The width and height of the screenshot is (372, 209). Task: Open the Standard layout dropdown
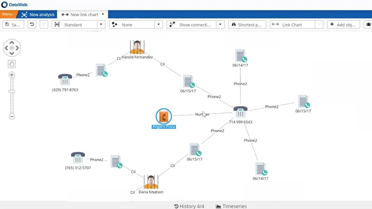click(x=101, y=24)
